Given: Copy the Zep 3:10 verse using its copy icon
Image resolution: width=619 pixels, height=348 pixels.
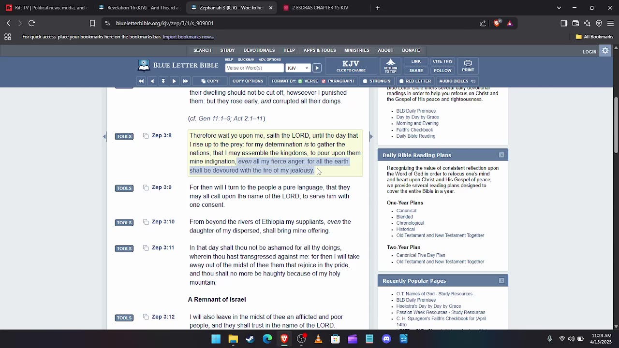Looking at the screenshot, I should pyautogui.click(x=146, y=222).
